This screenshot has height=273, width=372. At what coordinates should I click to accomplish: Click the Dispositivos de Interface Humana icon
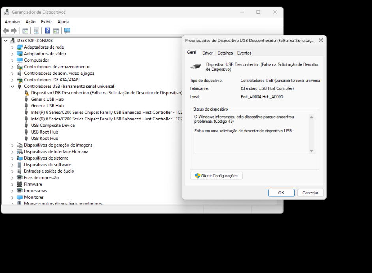[x=19, y=152]
